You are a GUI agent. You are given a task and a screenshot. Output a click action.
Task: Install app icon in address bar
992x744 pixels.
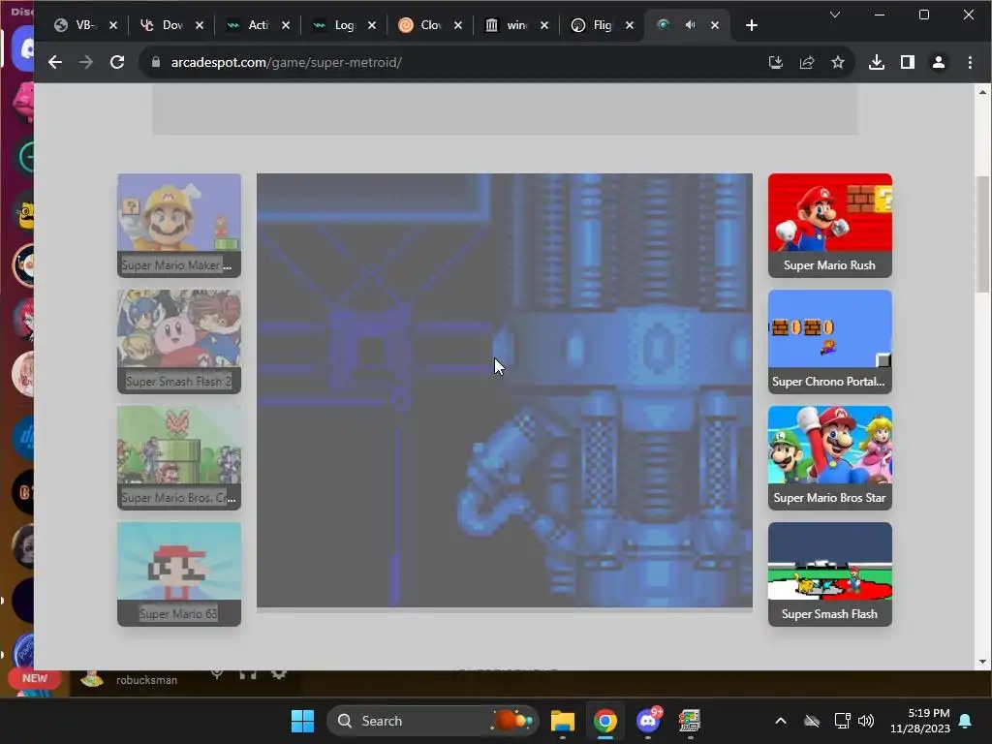(776, 62)
